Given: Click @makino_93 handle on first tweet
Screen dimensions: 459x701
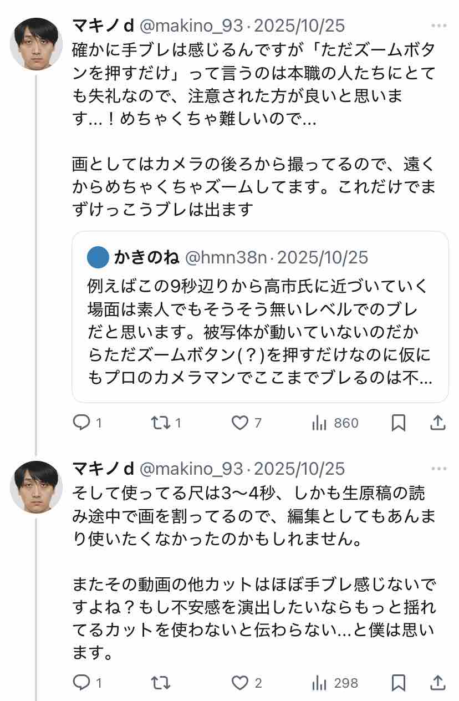Looking at the screenshot, I should click(x=191, y=26).
